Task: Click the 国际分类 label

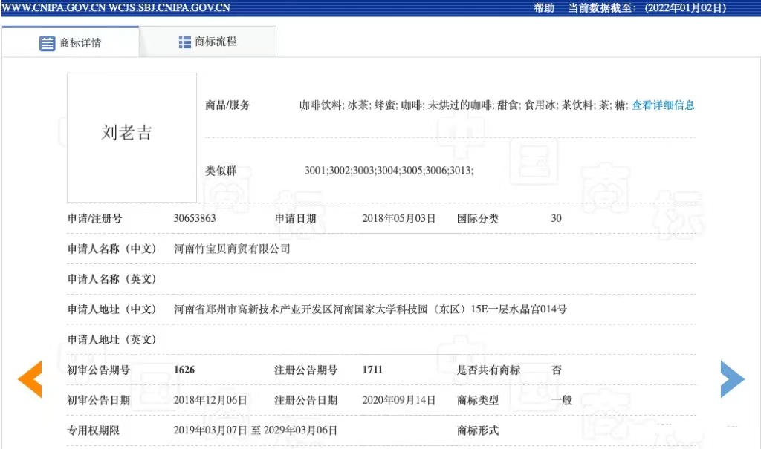Action: coord(478,219)
